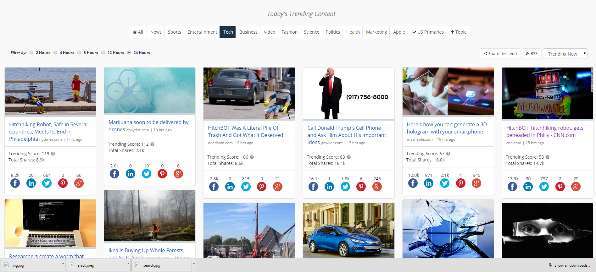Pin the Hitchhiking Robot nytimes article
Screen dimensions: 596x272
63,183
